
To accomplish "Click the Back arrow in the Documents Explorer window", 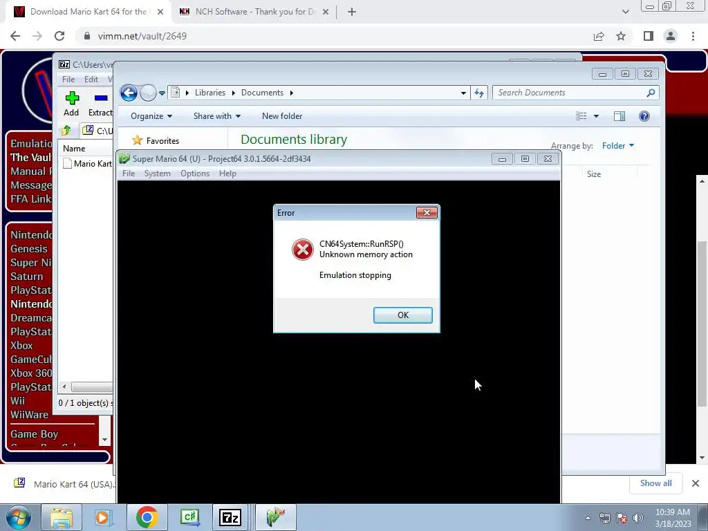I will (129, 93).
